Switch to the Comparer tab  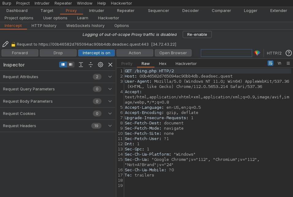(221, 11)
